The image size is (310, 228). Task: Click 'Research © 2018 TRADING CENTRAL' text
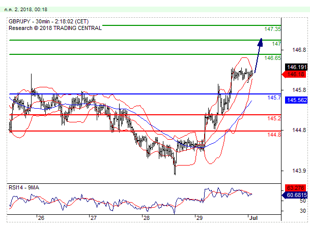click(x=55, y=28)
